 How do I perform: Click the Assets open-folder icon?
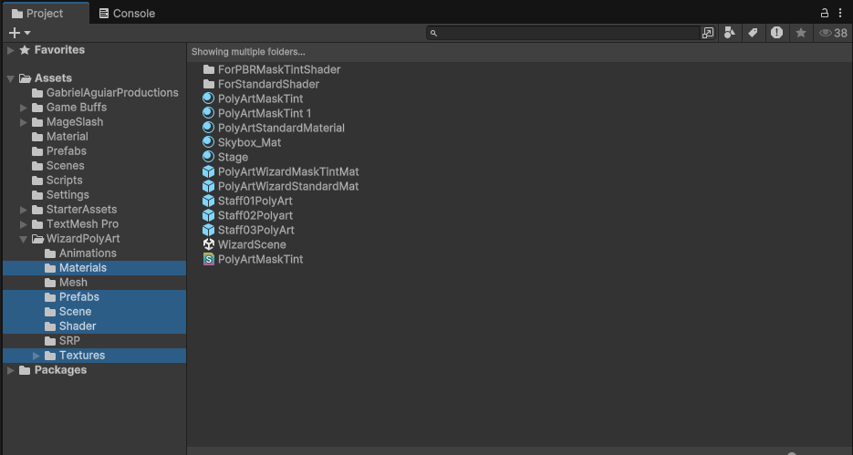25,78
